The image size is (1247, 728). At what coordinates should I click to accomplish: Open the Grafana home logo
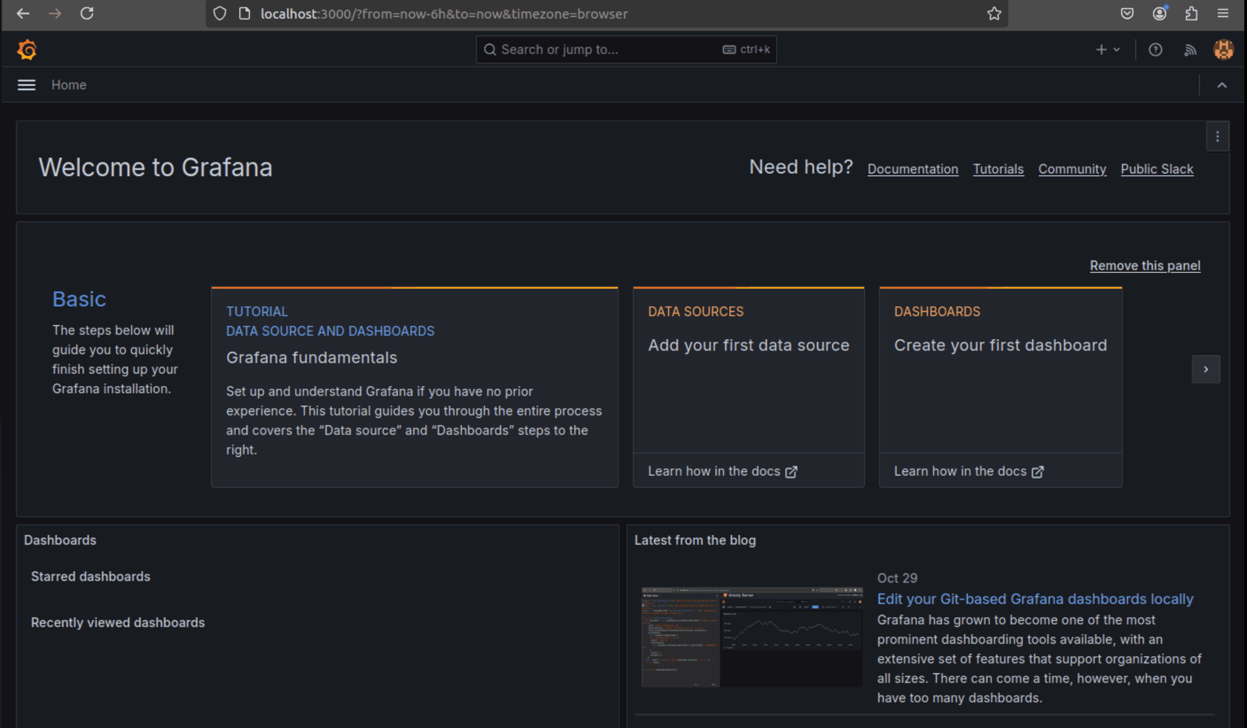point(27,50)
